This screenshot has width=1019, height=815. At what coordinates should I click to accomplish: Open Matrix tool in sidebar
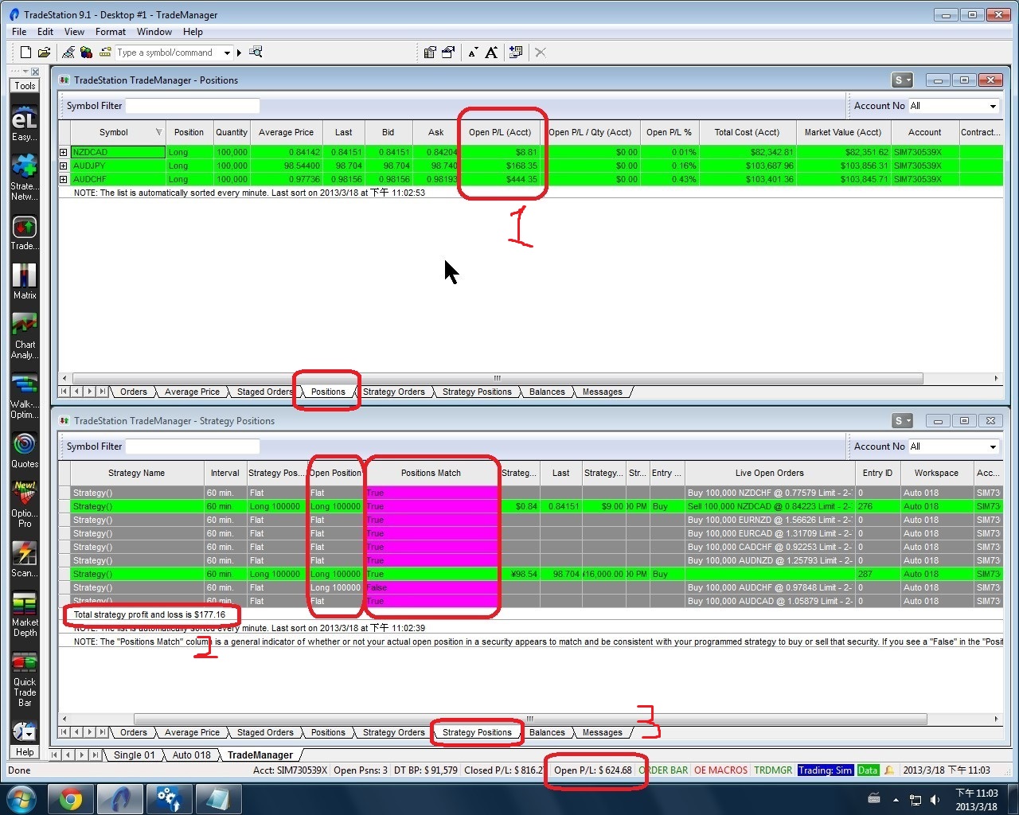[24, 282]
